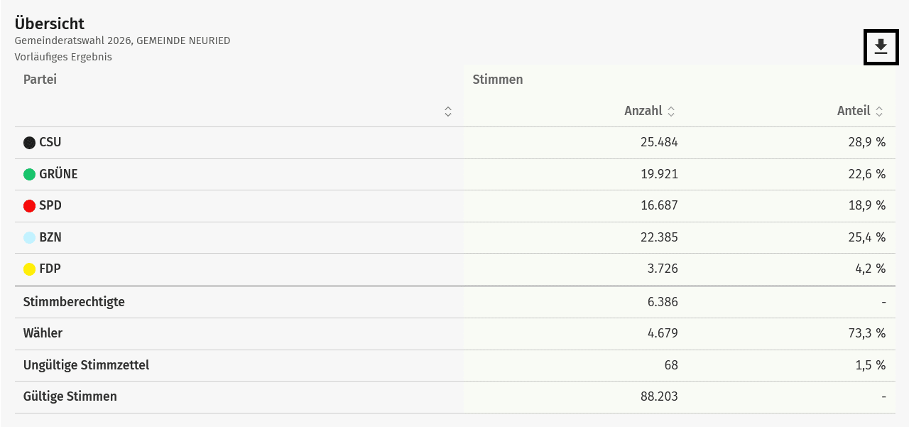909x427 pixels.
Task: Click the Gültige Stimmen row label
Action: point(70,396)
